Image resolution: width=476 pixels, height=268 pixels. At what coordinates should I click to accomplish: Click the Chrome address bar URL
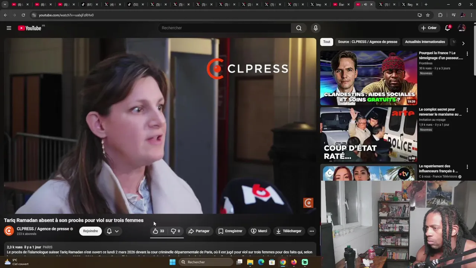(66, 15)
